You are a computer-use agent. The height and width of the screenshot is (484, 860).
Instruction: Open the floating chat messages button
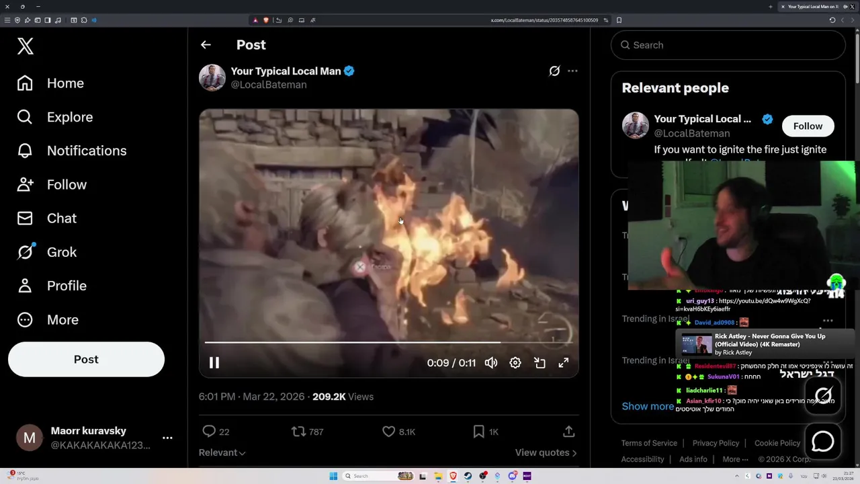823,442
